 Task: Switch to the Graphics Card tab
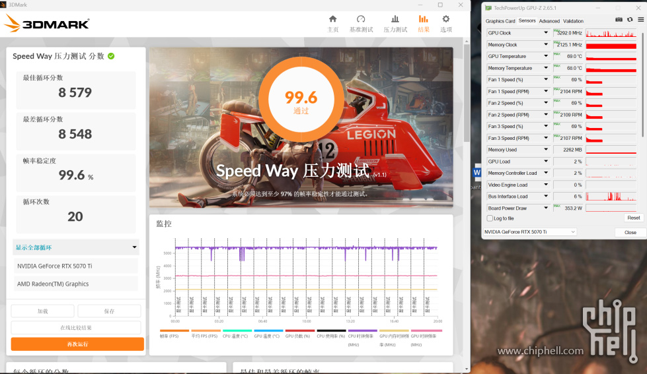(x=500, y=21)
